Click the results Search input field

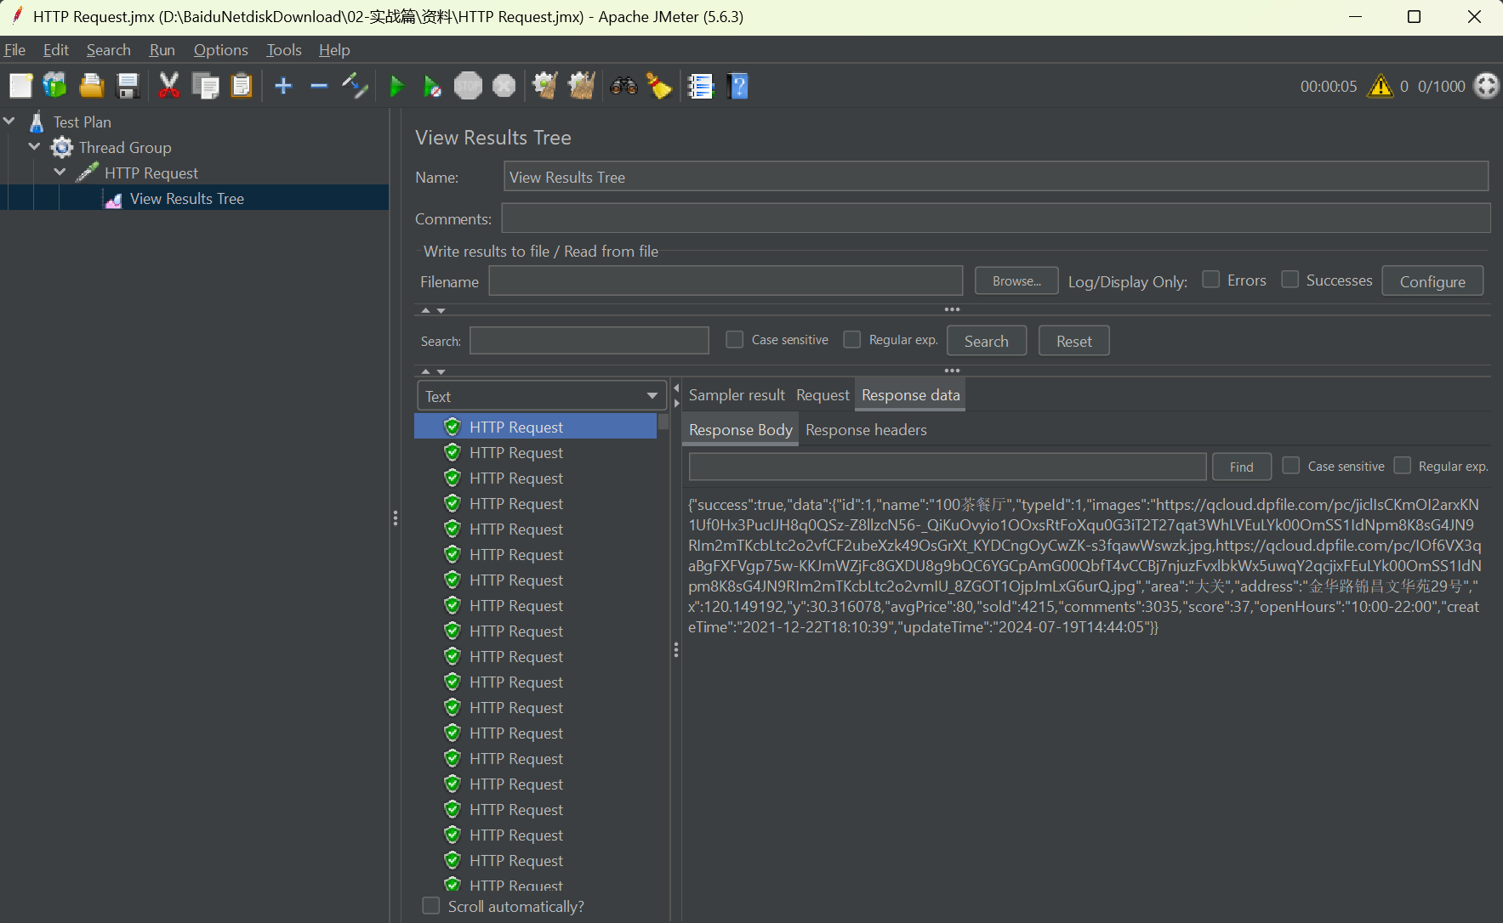(x=589, y=341)
